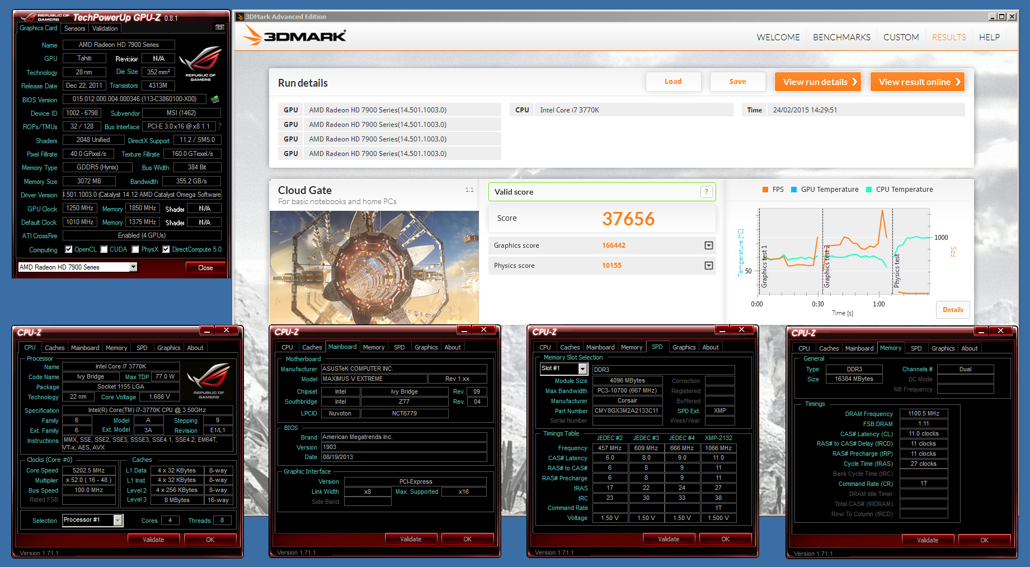Click the GPU Temperature blue legend swatch
The height and width of the screenshot is (567, 1030).
(793, 190)
